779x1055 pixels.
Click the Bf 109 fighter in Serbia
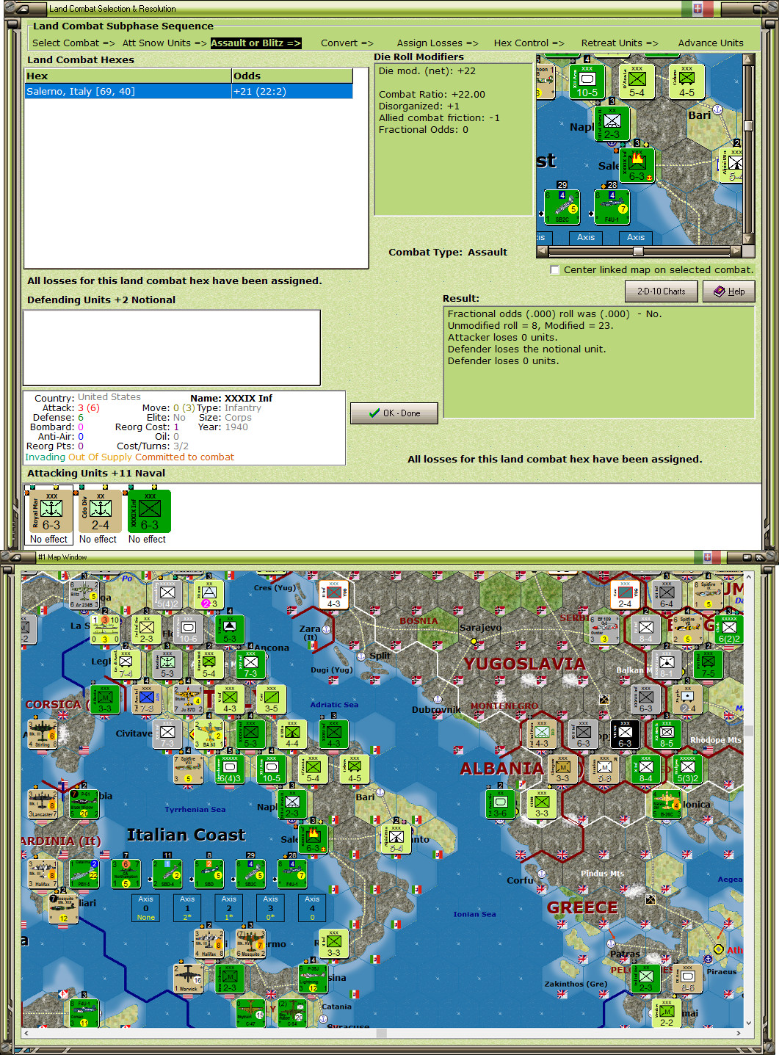tap(604, 629)
